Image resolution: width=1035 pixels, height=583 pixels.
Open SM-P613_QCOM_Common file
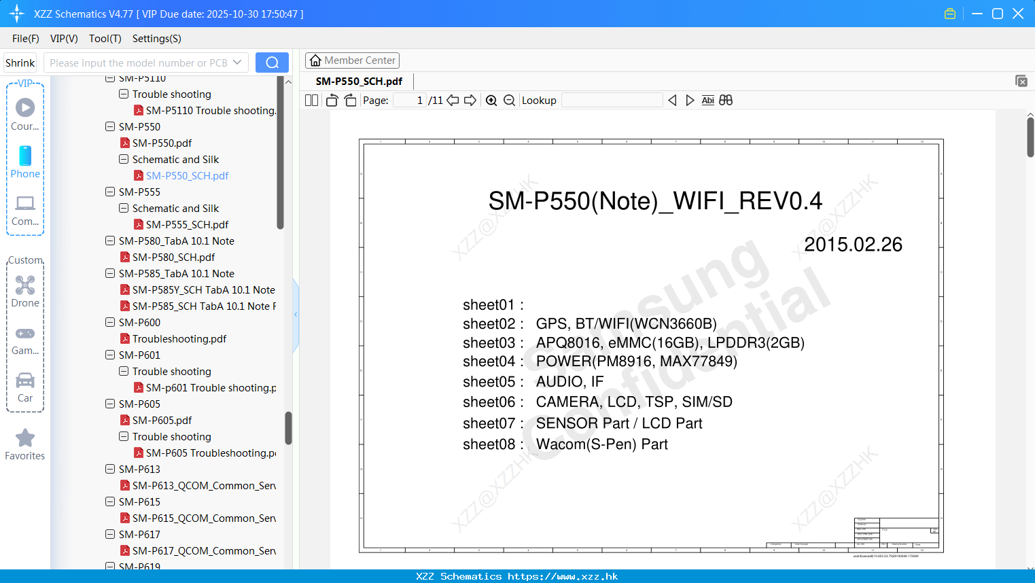point(204,485)
